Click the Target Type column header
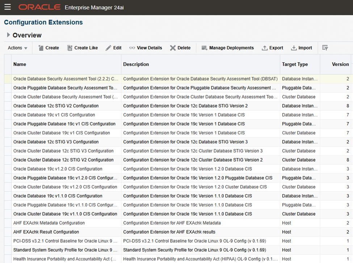This screenshot has width=353, height=263. (295, 64)
